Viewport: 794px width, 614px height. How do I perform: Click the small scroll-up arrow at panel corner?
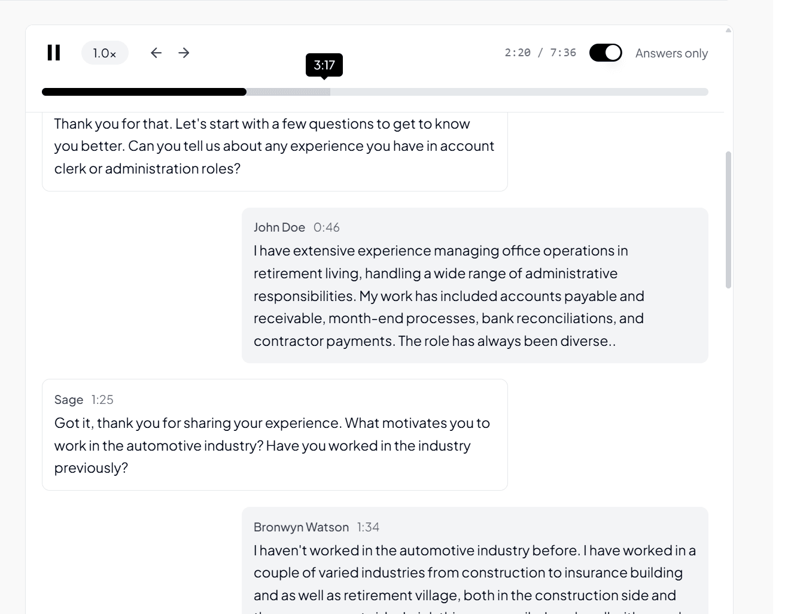[728, 30]
